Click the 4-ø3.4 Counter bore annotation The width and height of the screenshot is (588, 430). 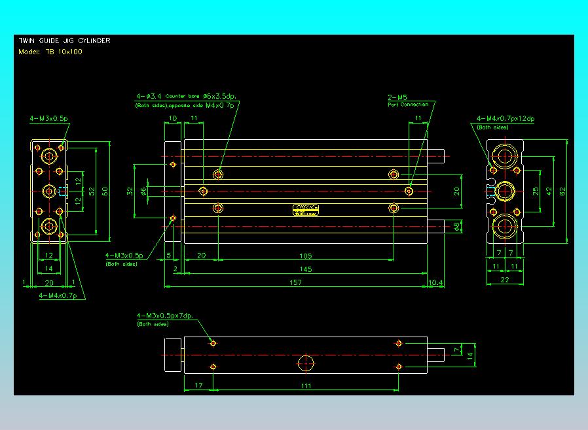[x=186, y=95]
